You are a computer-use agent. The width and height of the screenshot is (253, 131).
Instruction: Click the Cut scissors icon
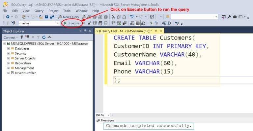[113, 17]
